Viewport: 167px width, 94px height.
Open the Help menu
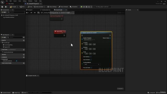pyautogui.click(x=40, y=1)
